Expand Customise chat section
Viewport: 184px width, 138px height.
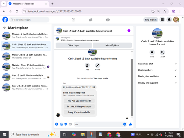158,64
